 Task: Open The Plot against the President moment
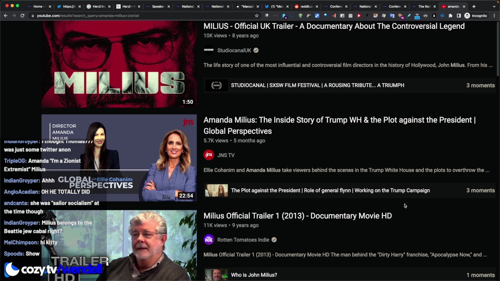330,190
